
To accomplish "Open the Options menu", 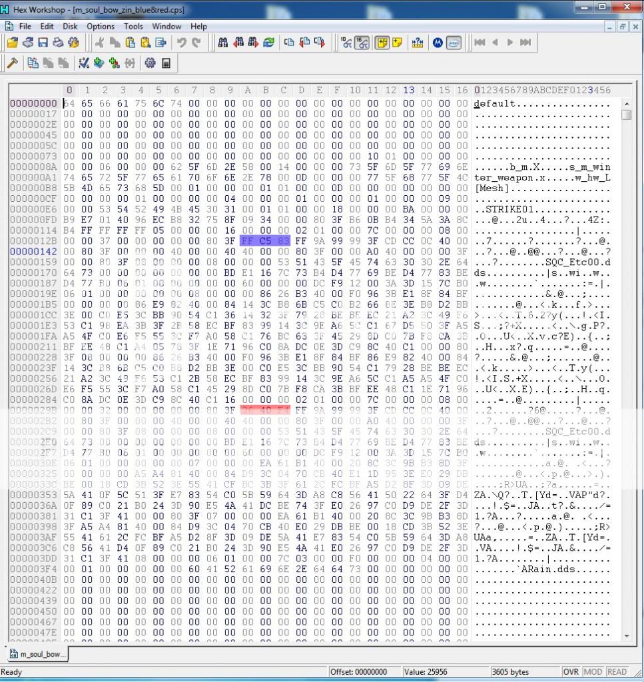I will [101, 27].
